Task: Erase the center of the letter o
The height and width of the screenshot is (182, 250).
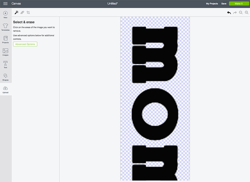Action: (155, 114)
